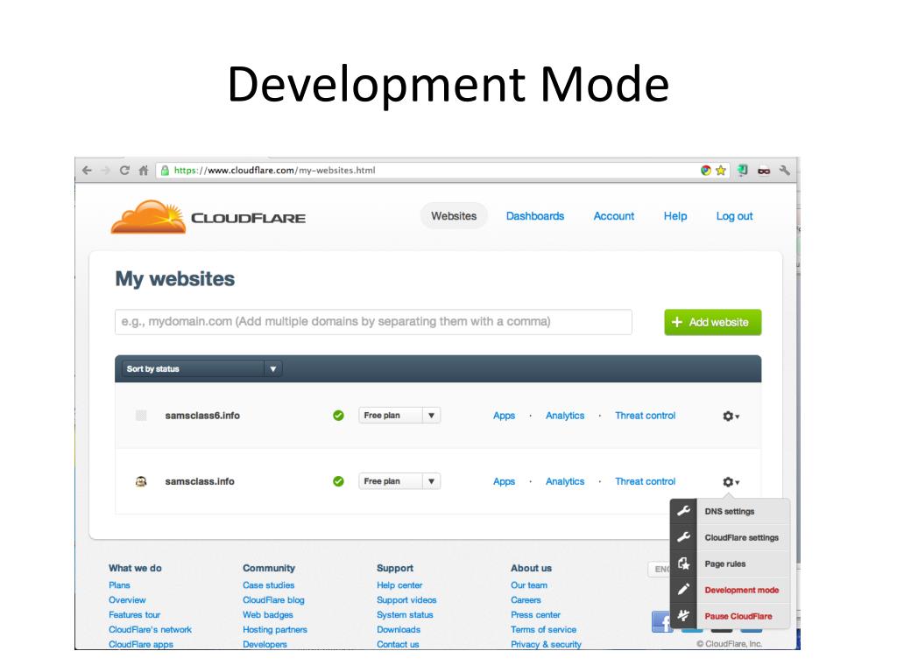Open Analytics for samsclass6.info
Screen dimensions: 897x672
coord(565,416)
